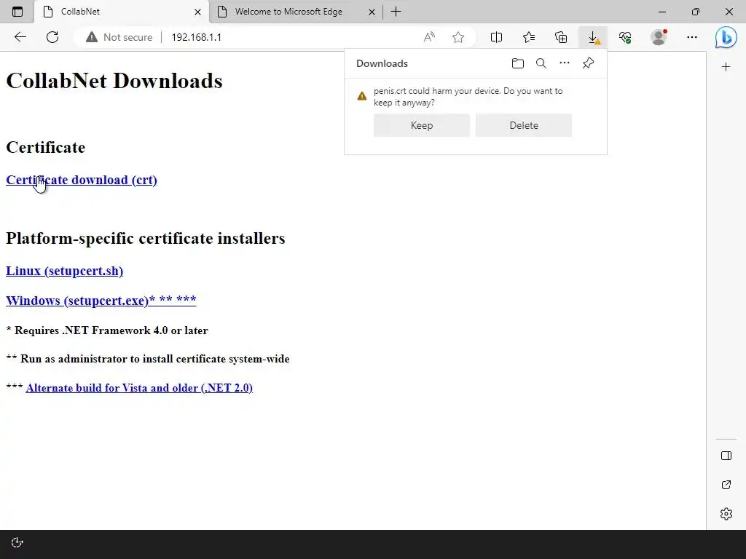Go back with the back arrow
This screenshot has height=559, width=746.
[x=20, y=37]
